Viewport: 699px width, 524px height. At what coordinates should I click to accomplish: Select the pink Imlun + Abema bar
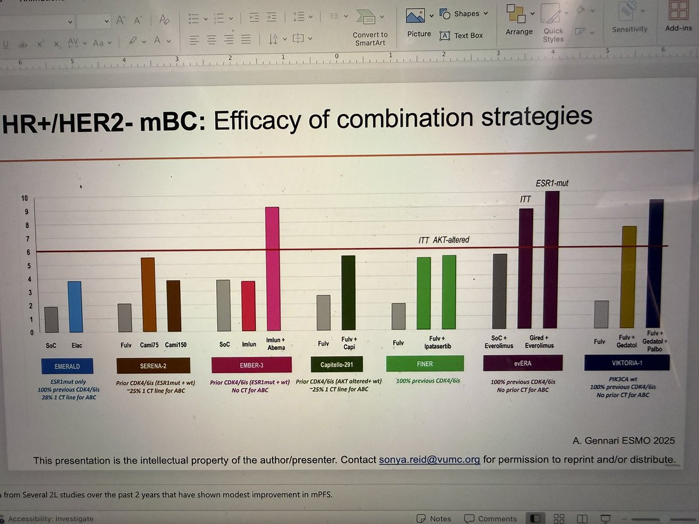(273, 268)
